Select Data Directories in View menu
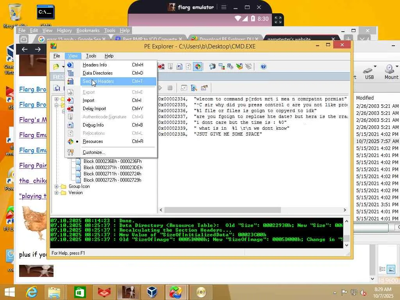The image size is (400, 300). (97, 73)
